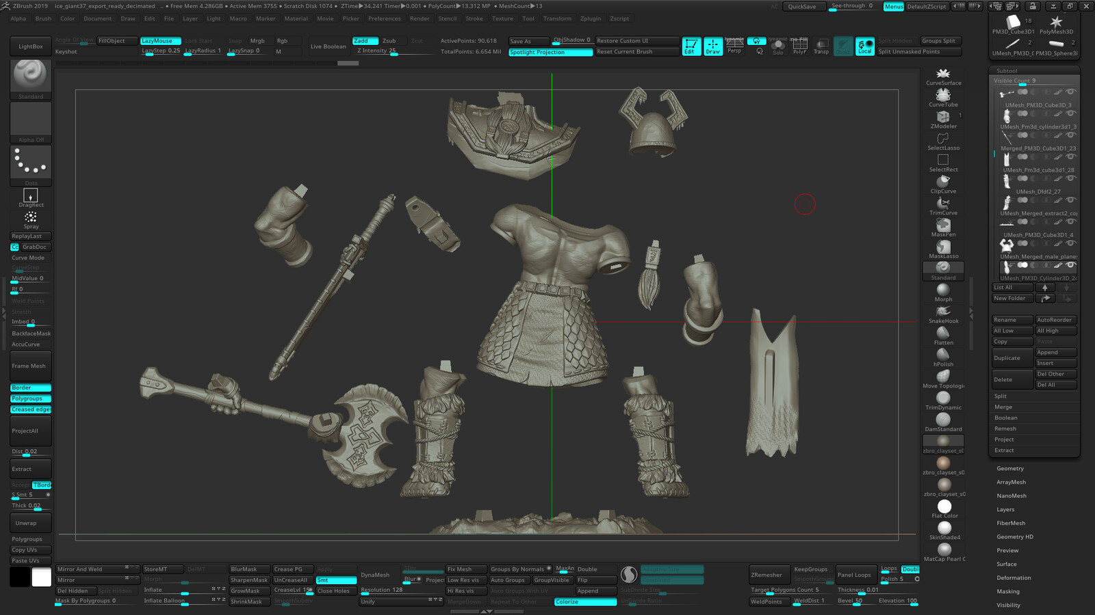Choose the Flatten brush
The height and width of the screenshot is (615, 1095).
[x=943, y=336]
